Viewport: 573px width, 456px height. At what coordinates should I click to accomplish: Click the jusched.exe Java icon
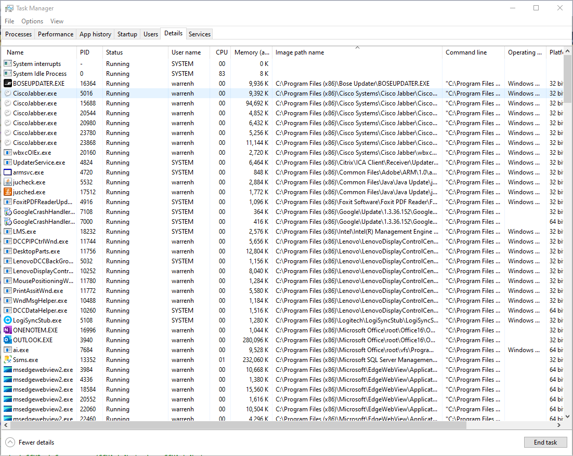point(8,192)
